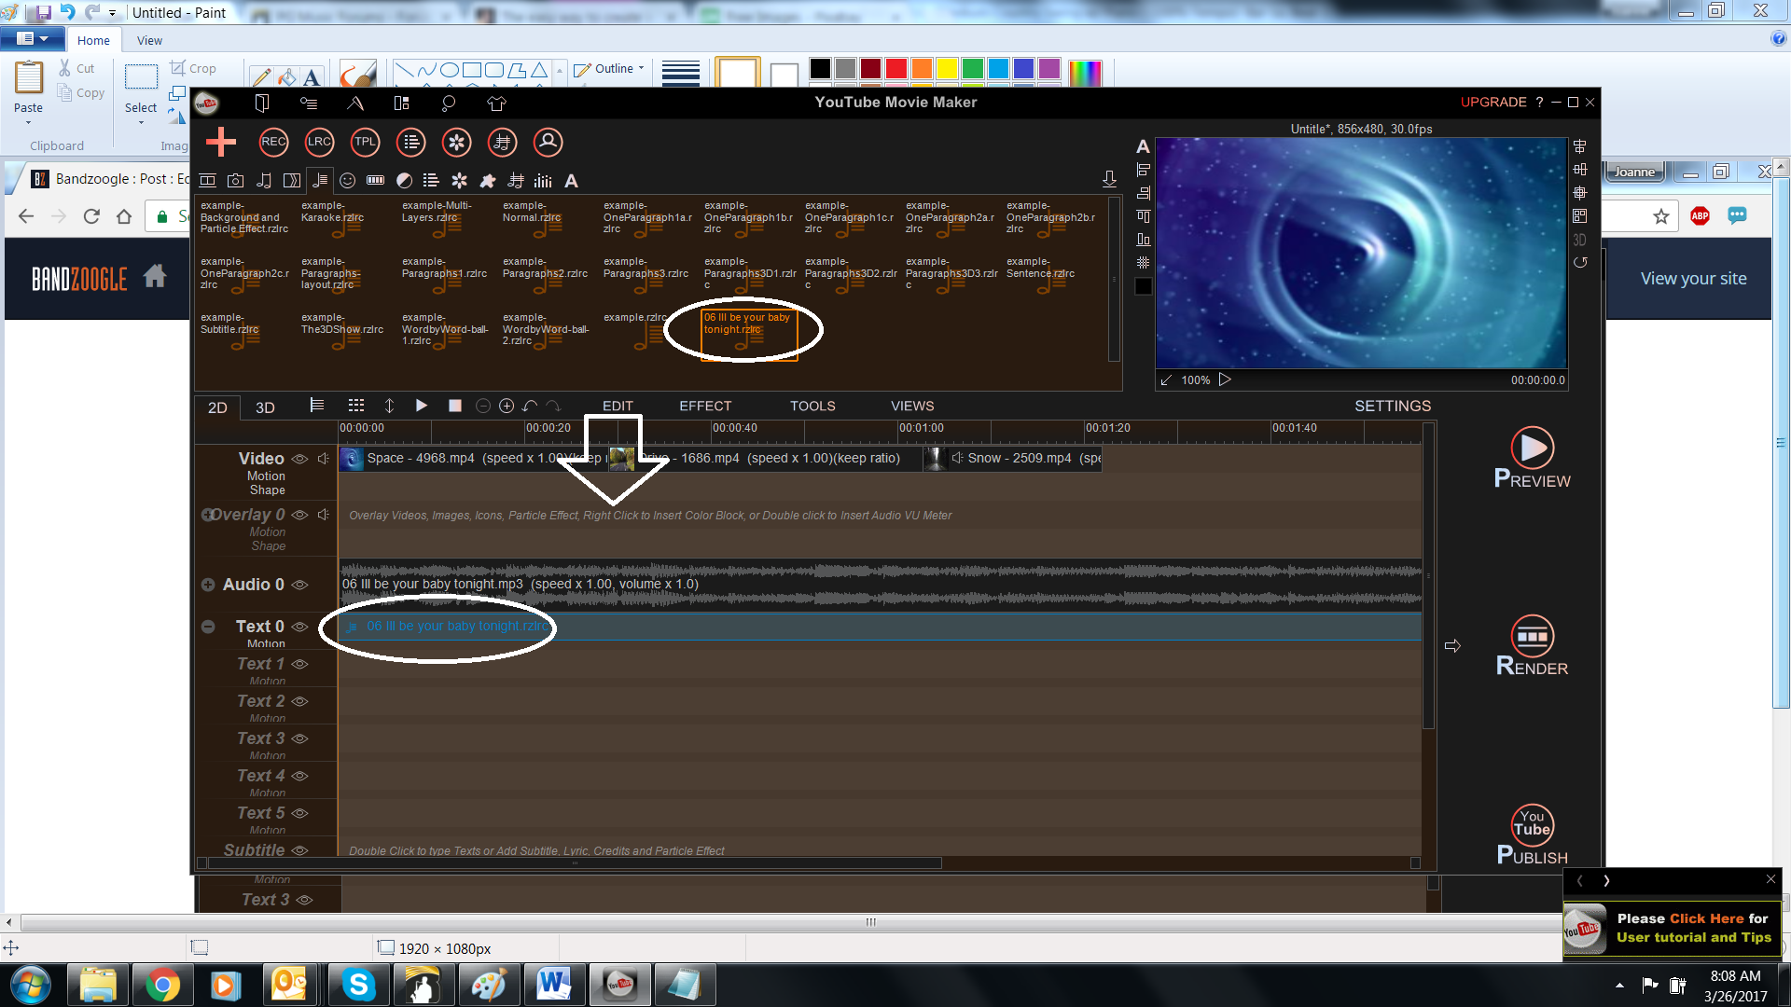The image size is (1791, 1007).
Task: Switch to Paint View ribbon tab
Action: (149, 40)
